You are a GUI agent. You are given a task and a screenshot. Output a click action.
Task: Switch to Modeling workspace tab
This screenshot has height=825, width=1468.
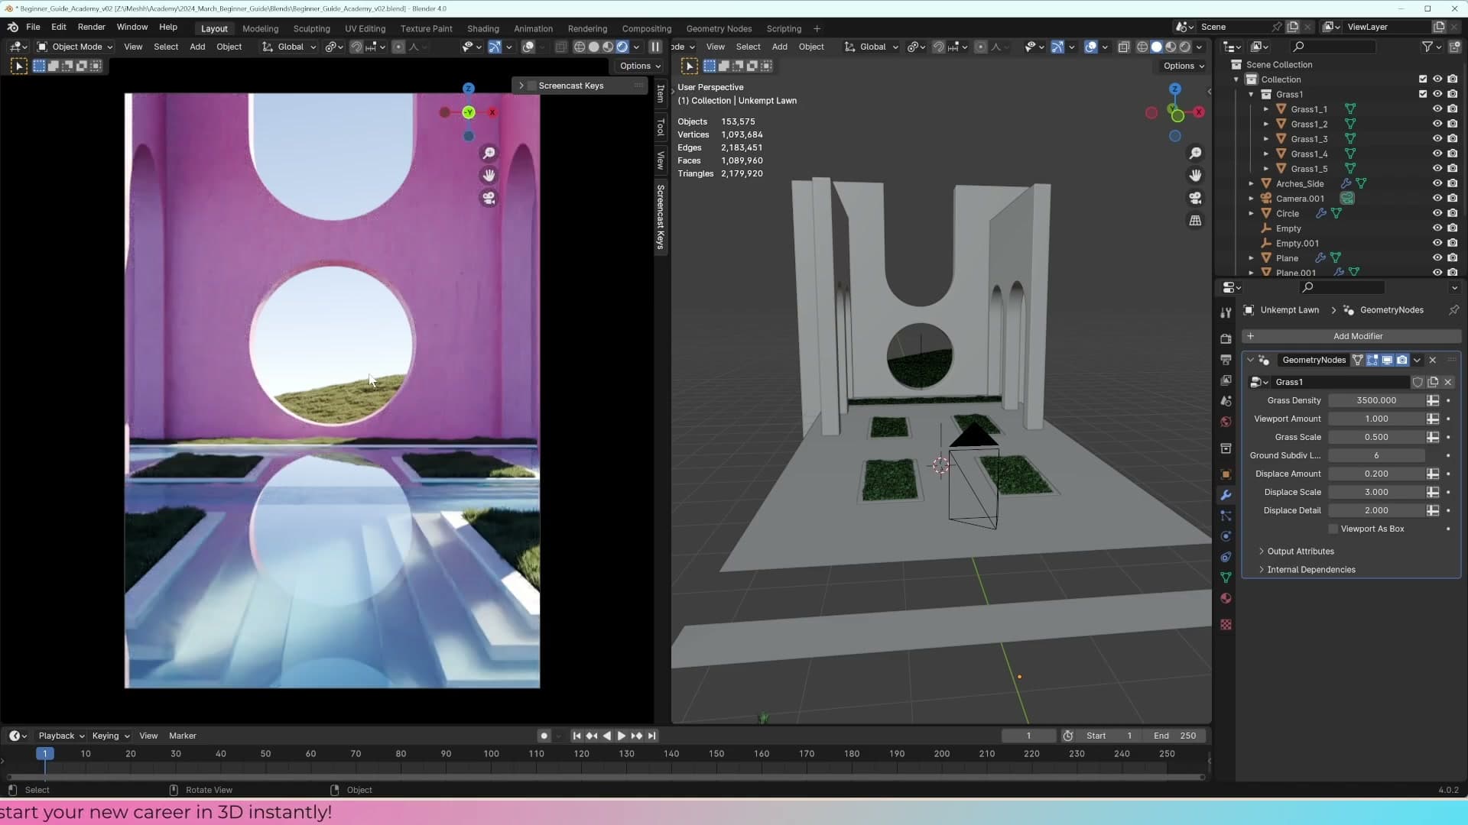tap(260, 28)
